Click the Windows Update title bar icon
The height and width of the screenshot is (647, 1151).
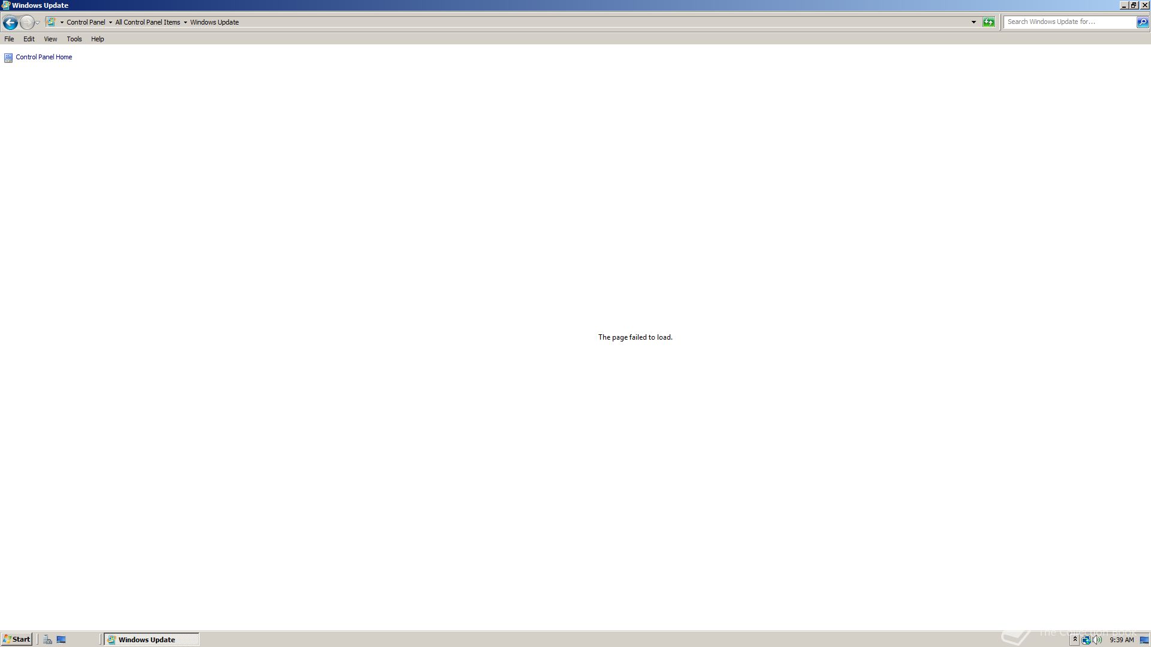click(x=5, y=5)
